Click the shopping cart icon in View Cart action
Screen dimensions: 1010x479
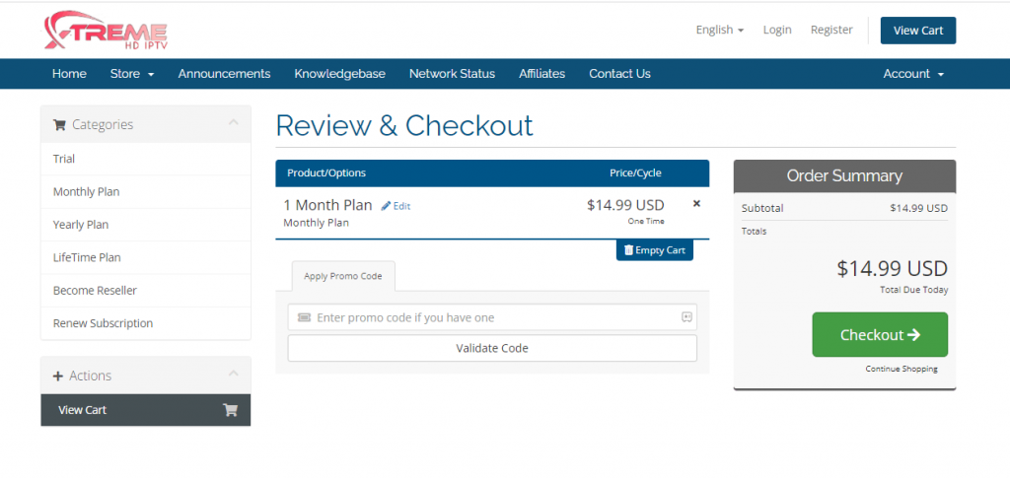pyautogui.click(x=230, y=410)
